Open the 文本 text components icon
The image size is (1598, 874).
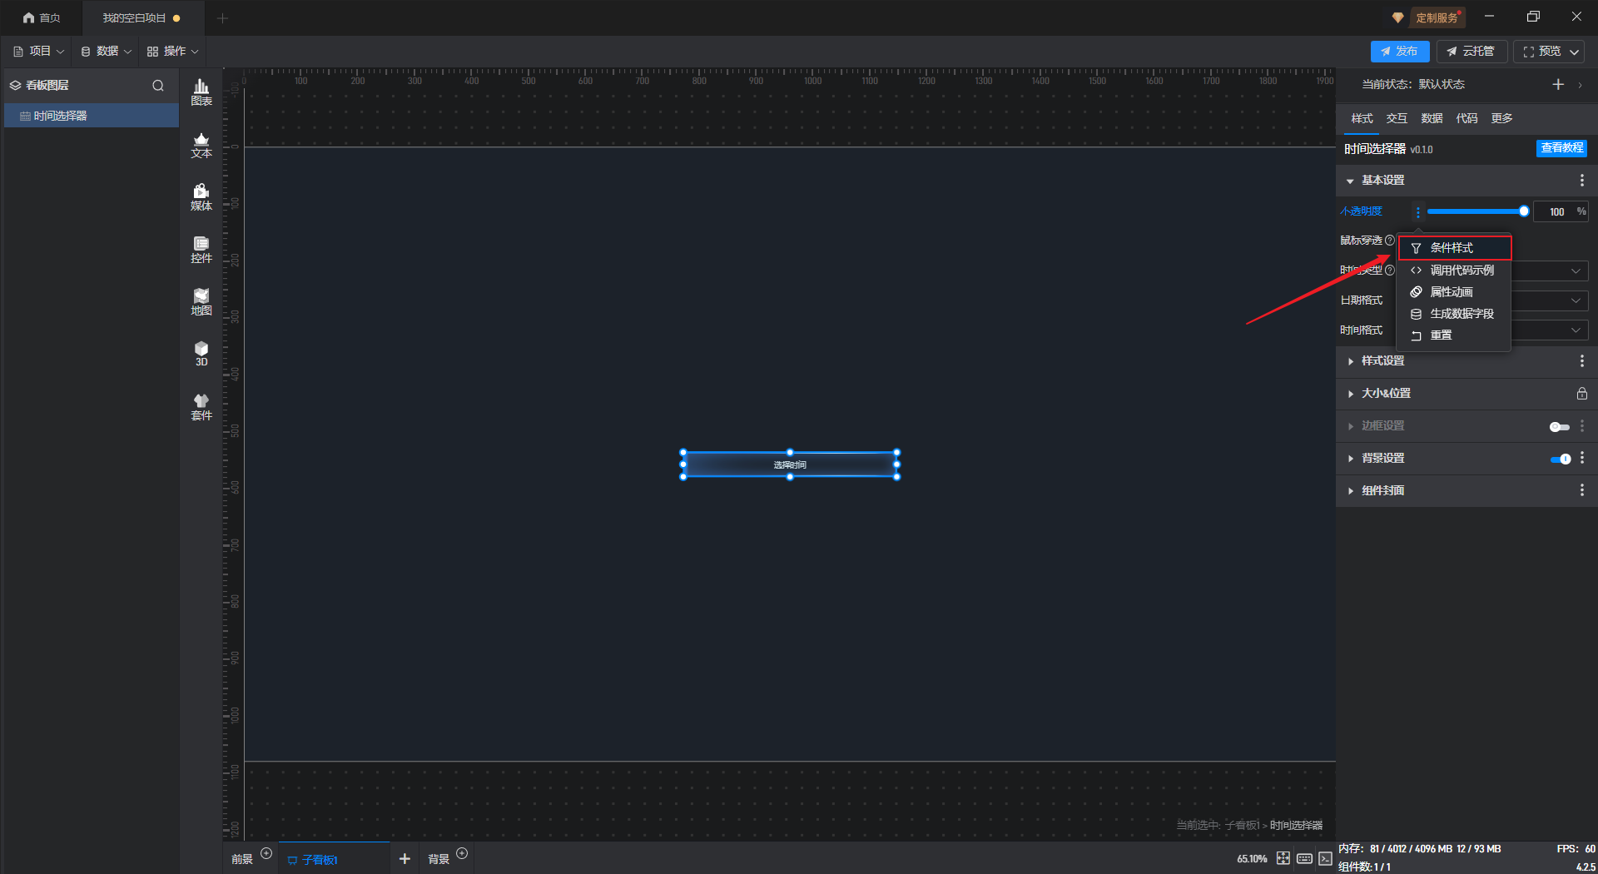pos(201,145)
